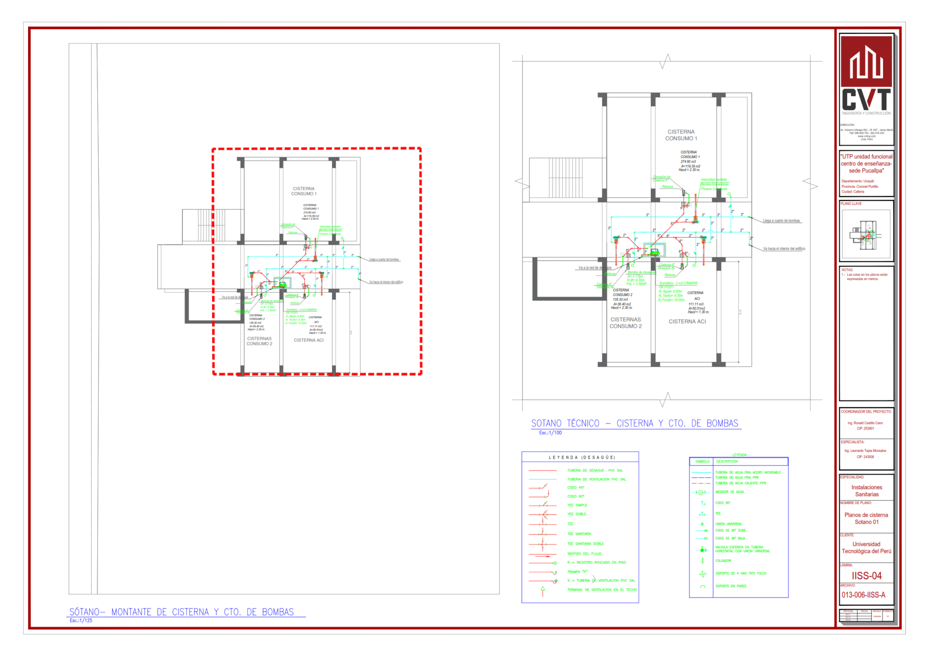929x656 pixels.
Task: Click the Yee Doble symbol in the desagüe legend
Action: click(x=543, y=514)
